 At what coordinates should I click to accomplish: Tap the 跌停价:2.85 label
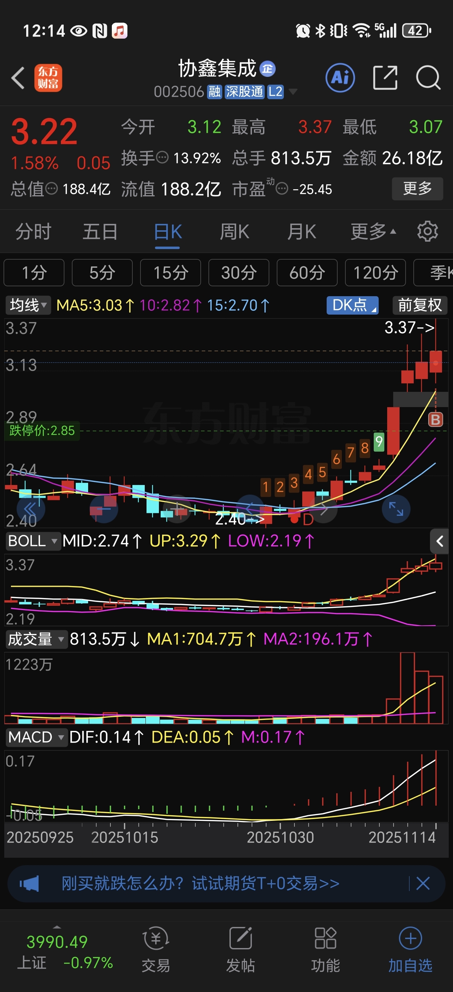pos(42,430)
